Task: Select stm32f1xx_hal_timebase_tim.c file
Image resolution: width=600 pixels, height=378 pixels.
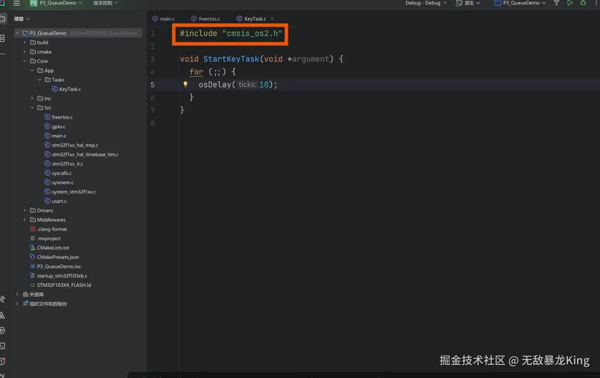Action: click(x=85, y=155)
